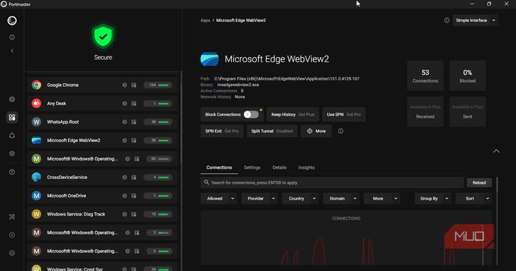Click the Sent Available in Plus card
The width and height of the screenshot is (516, 271).
coord(467,112)
